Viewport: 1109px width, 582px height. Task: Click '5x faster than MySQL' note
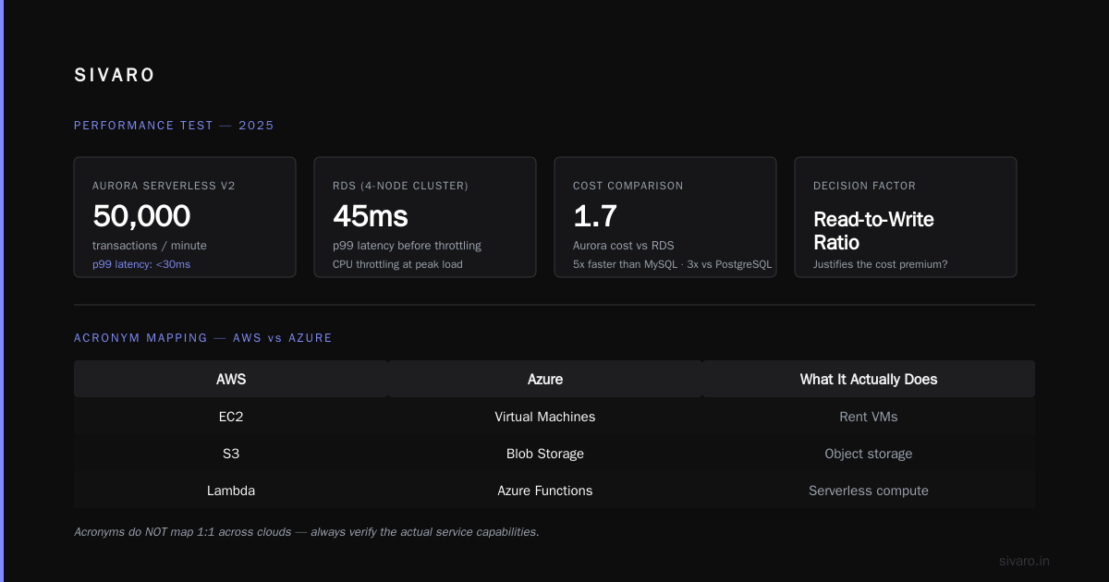coord(628,264)
